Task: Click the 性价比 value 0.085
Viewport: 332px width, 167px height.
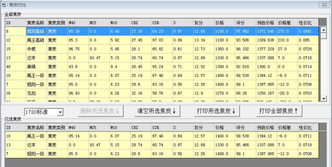Action: pos(308,40)
